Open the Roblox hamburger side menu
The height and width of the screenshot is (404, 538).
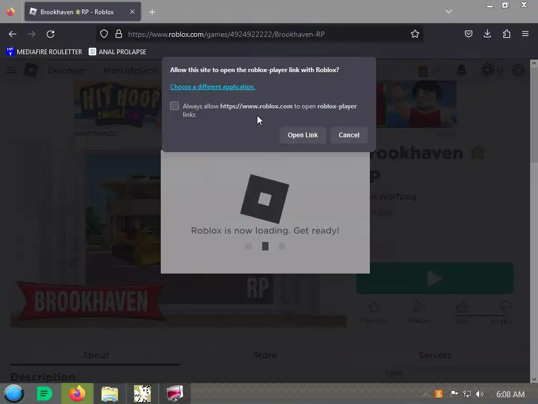(x=11, y=70)
